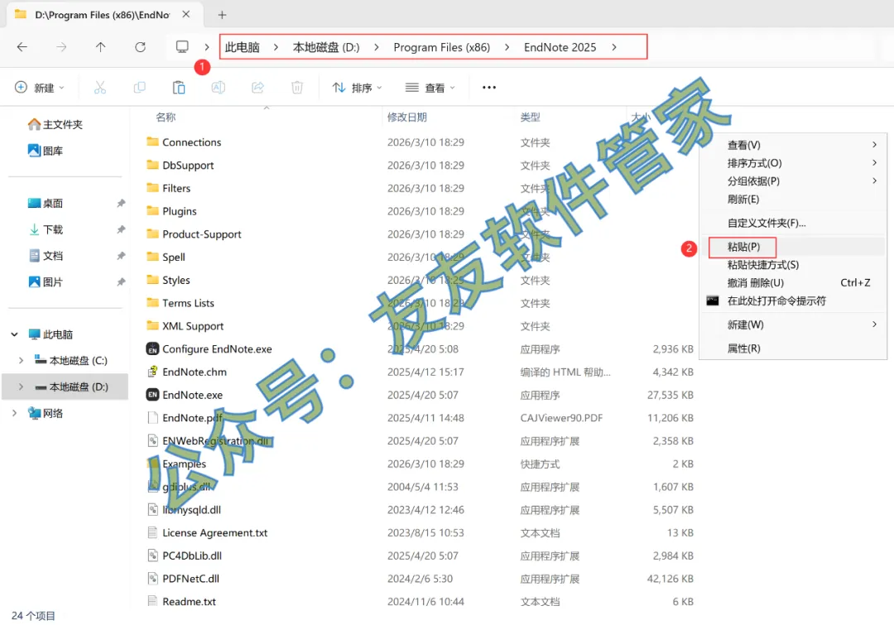Choose Paste shortcut (粘贴快捷方式(S))
Viewport: 894px width, 625px height.
(x=793, y=265)
